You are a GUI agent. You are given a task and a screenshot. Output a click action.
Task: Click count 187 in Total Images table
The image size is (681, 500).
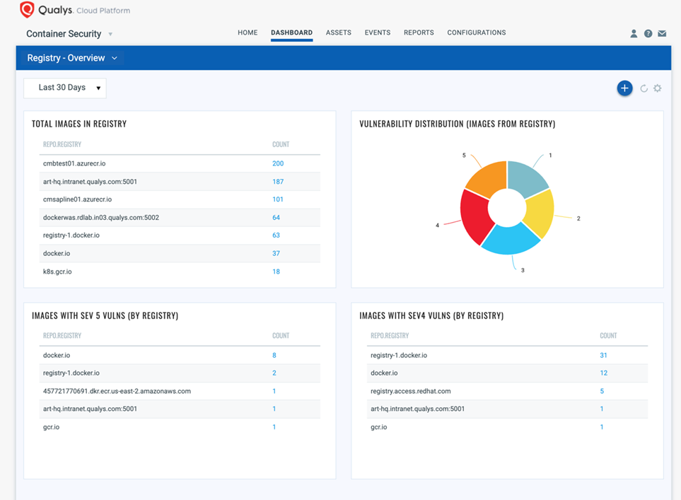tap(278, 182)
